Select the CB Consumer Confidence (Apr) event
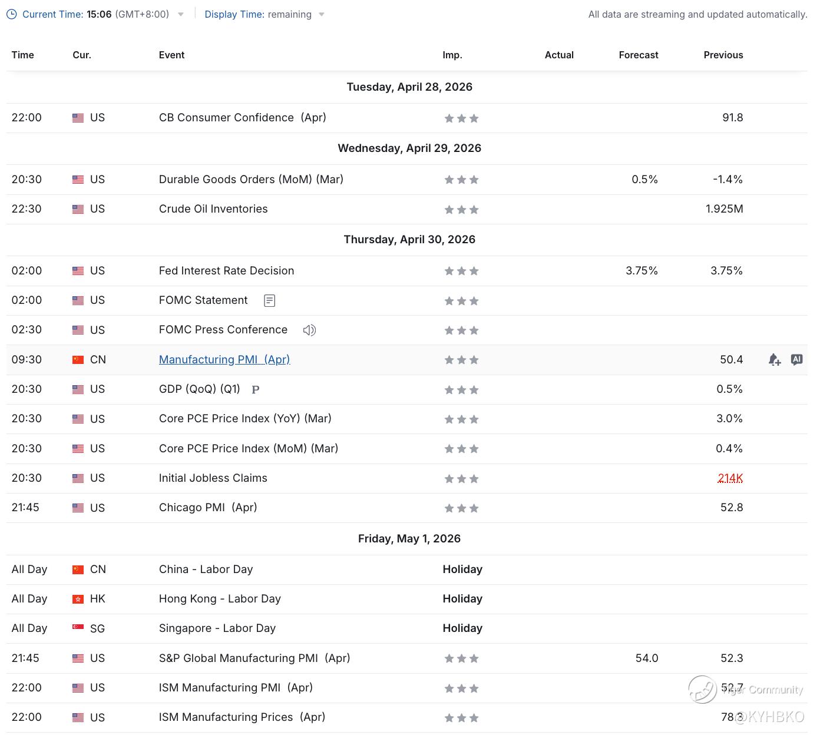This screenshot has width=820, height=735. click(x=242, y=118)
